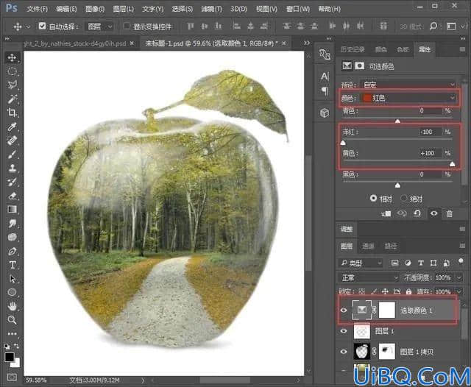Switch to the History panel tab
Viewport: 471px width, 387px height.
click(x=353, y=49)
